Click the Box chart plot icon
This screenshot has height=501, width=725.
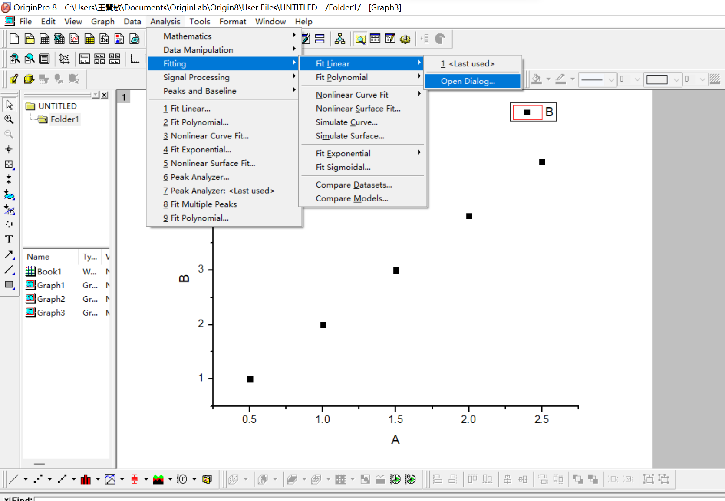tap(134, 479)
